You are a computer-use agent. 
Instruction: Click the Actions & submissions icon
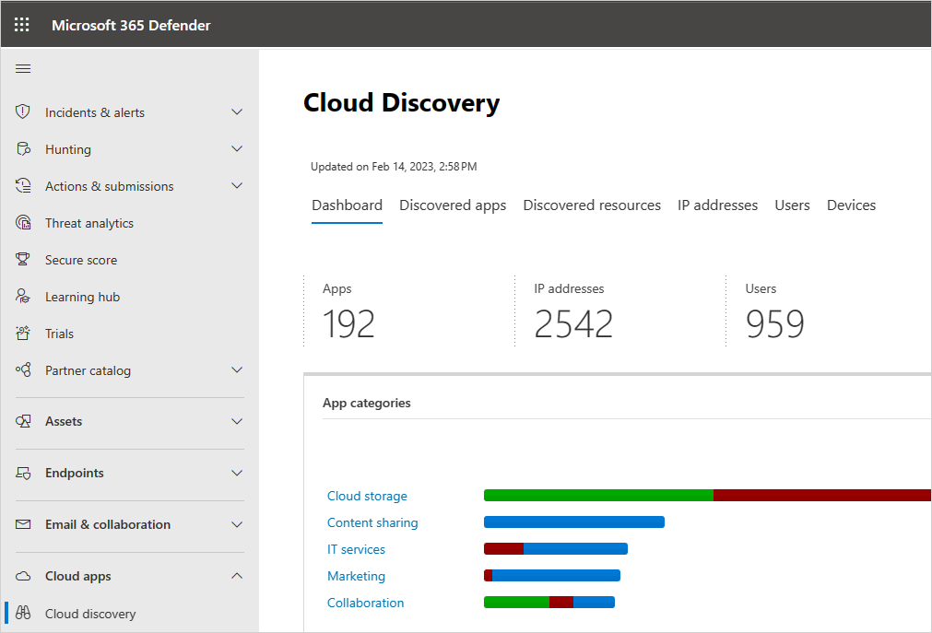[22, 185]
